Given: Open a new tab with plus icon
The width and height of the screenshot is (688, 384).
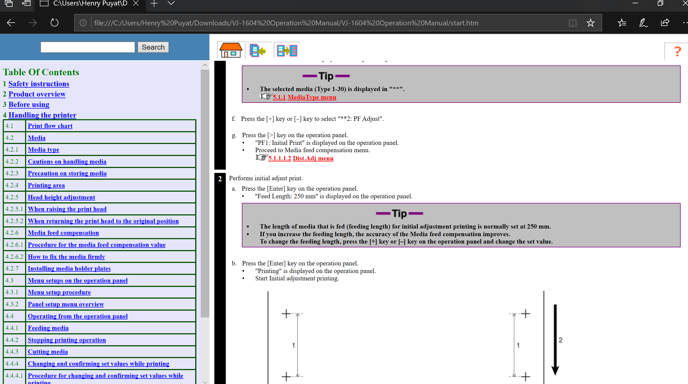Looking at the screenshot, I should [154, 4].
